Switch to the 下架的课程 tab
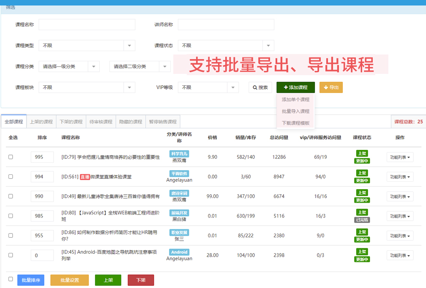Viewport: 426px width, 288px height. (71, 122)
